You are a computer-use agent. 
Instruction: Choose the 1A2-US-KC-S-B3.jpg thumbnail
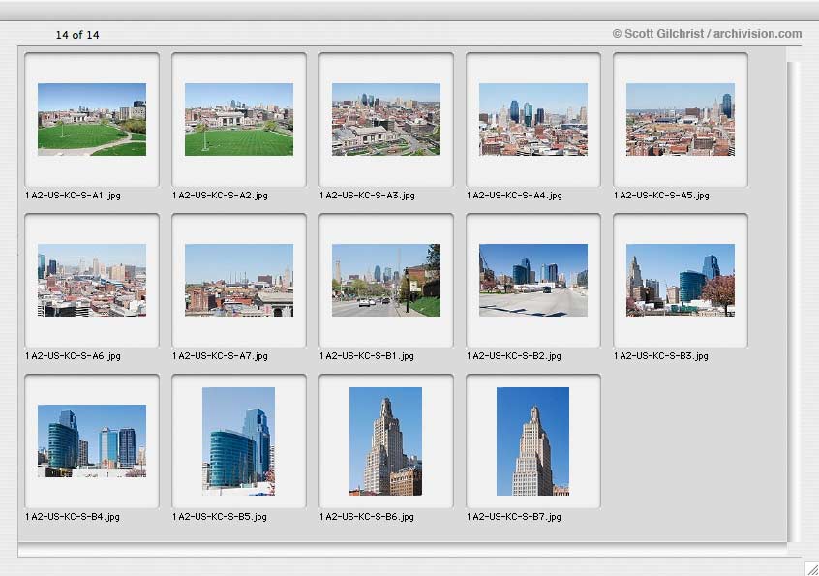tap(681, 280)
